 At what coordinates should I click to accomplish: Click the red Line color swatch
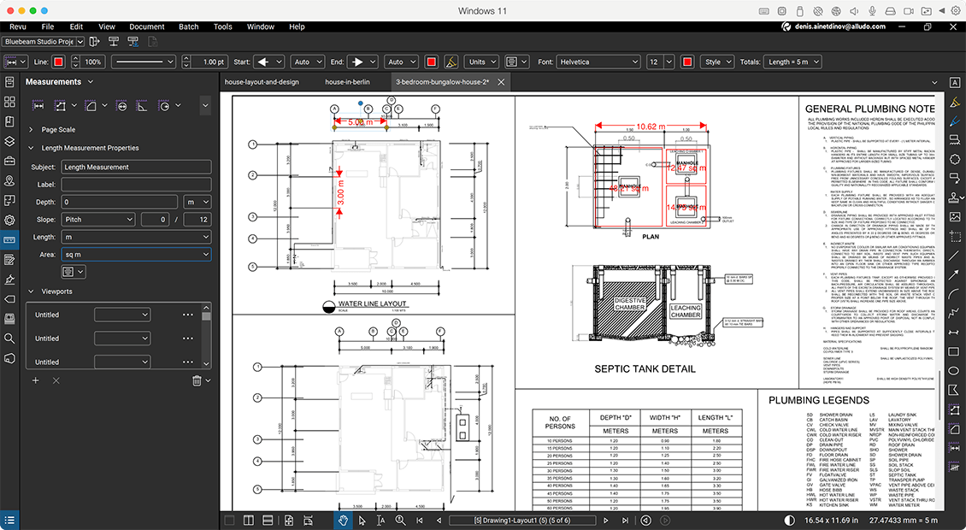(58, 62)
